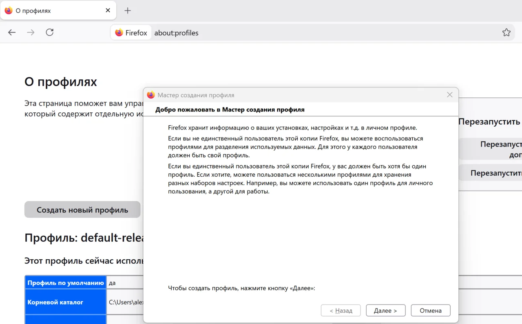Click the "Чтобы создать профиль" instruction text

[241, 288]
